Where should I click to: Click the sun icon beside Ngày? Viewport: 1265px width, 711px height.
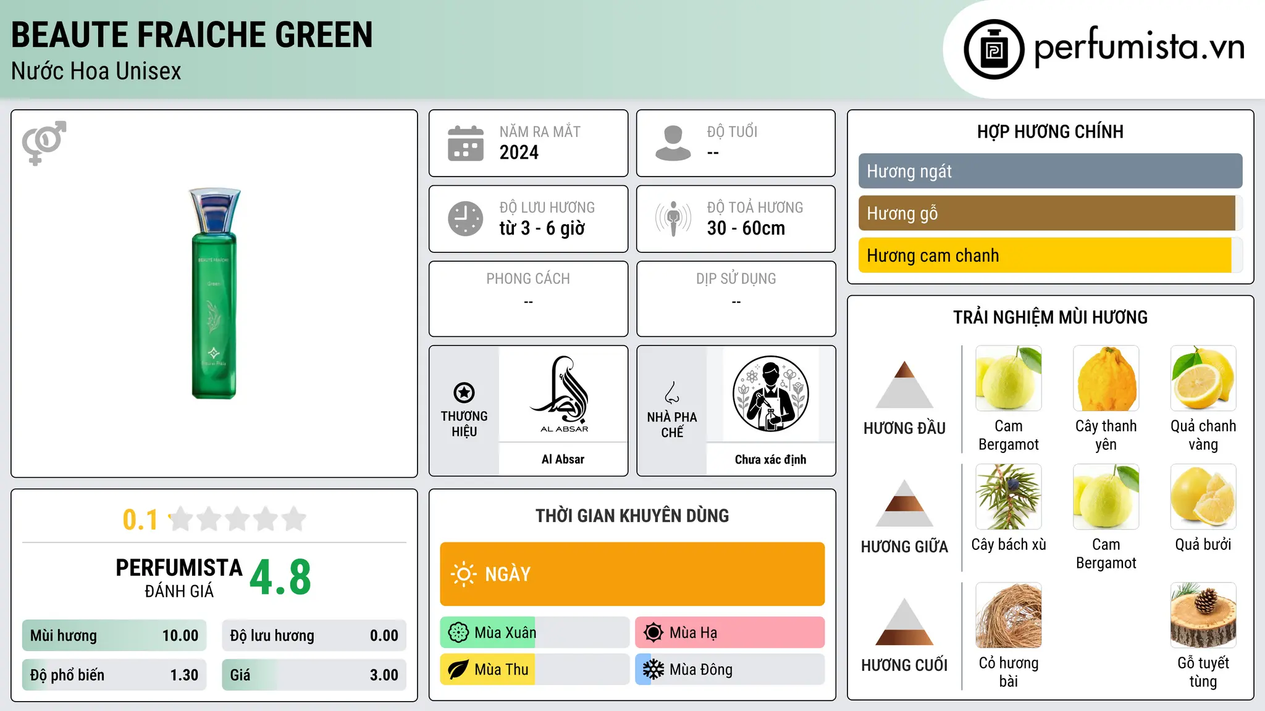coord(463,574)
